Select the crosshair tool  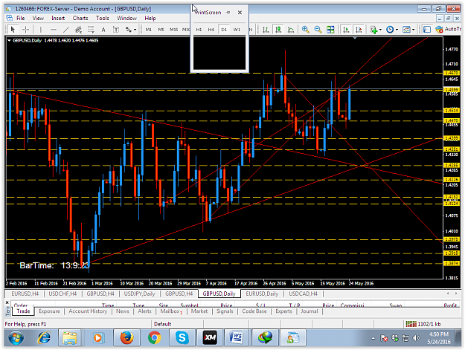pyautogui.click(x=26, y=29)
